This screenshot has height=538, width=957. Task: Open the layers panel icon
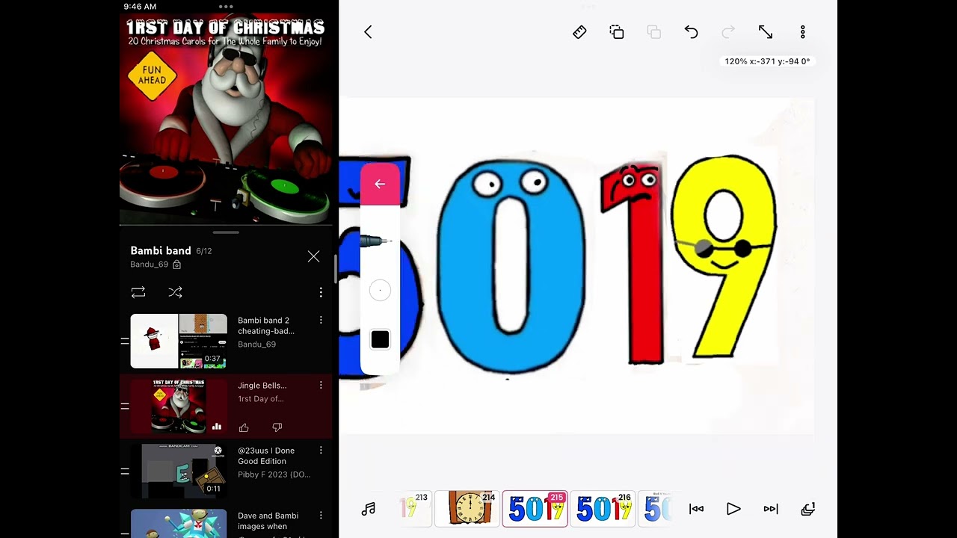(807, 509)
